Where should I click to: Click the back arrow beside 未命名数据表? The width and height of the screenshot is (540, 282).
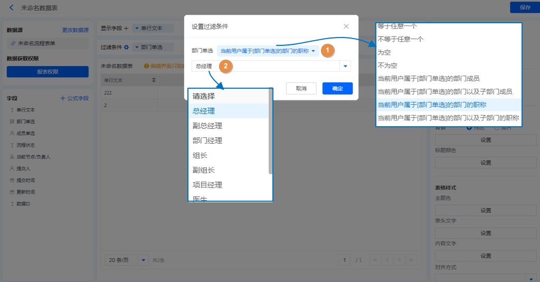tap(12, 8)
